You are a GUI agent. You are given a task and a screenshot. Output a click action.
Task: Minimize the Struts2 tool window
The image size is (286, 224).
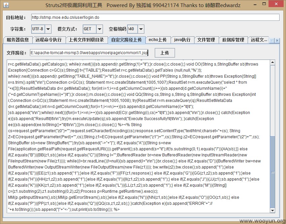pos(255,4)
